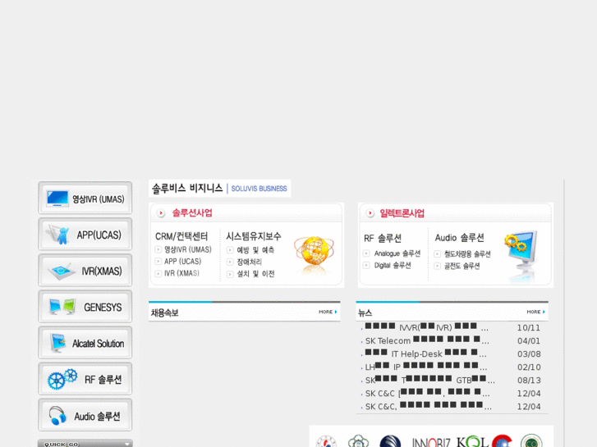
Task: Click the dual monitors icon on GENESYS button
Action: pos(62,307)
